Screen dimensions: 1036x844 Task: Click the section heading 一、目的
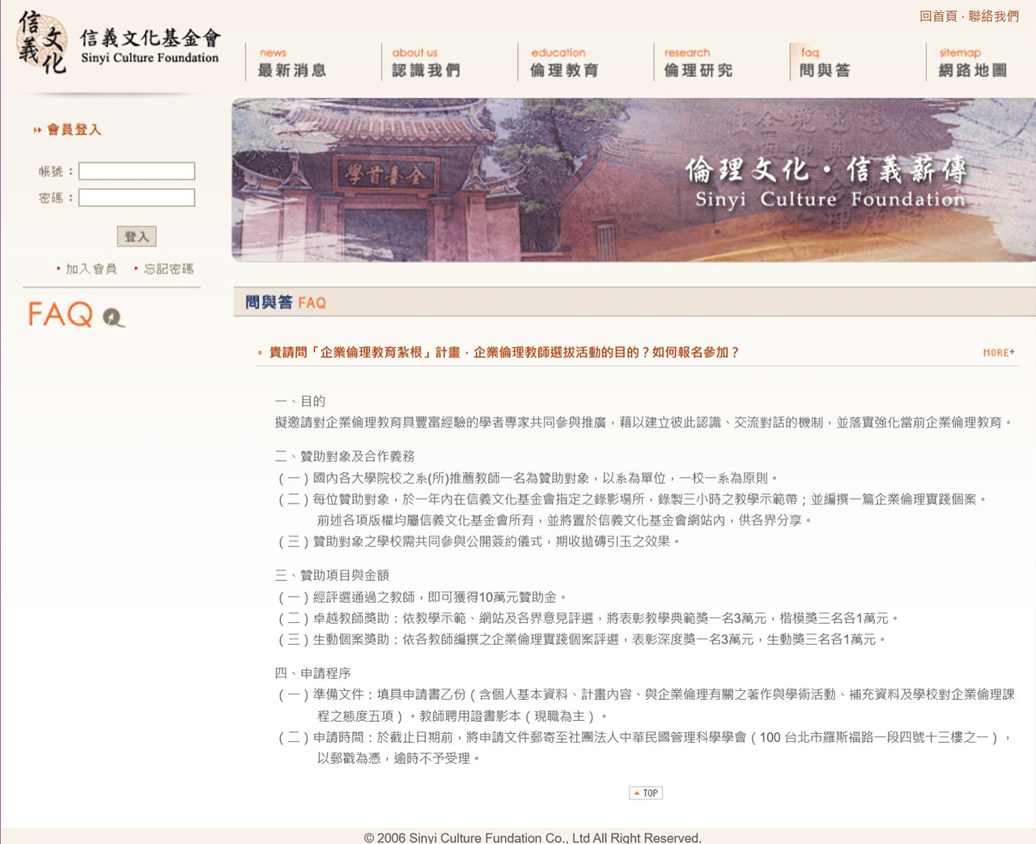point(299,401)
